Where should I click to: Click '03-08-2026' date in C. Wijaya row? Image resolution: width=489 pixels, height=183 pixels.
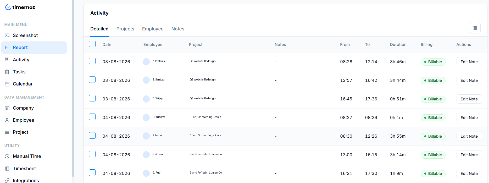(x=116, y=99)
